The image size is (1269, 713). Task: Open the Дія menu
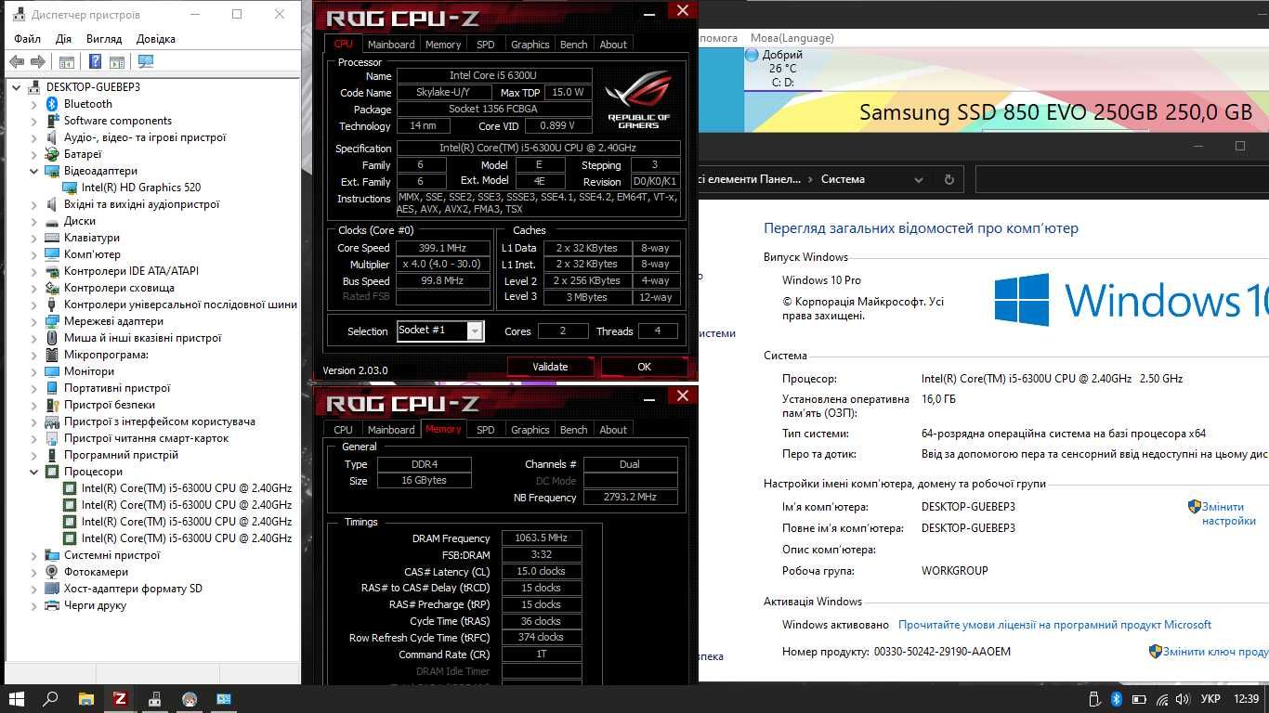click(x=63, y=39)
